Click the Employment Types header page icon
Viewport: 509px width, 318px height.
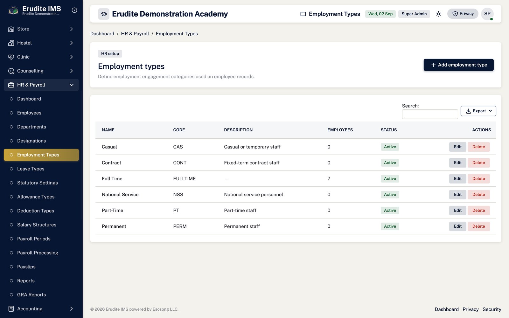(x=303, y=14)
